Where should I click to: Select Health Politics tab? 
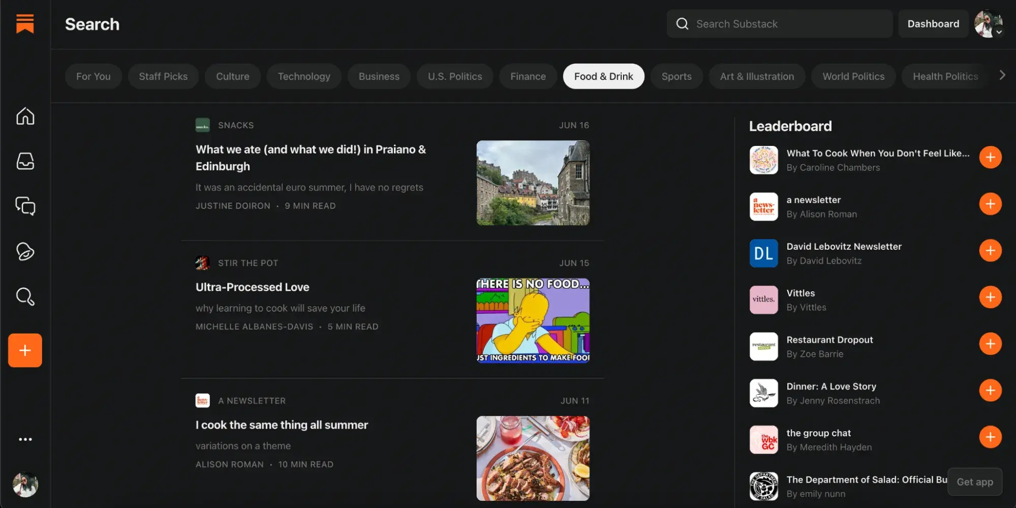click(x=945, y=76)
